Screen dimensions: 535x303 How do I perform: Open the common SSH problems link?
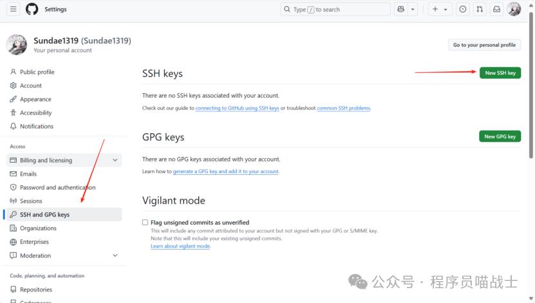(343, 108)
